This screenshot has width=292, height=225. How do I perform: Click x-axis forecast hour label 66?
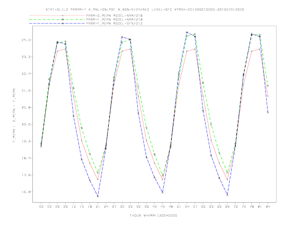pyautogui.click(x=219, y=207)
